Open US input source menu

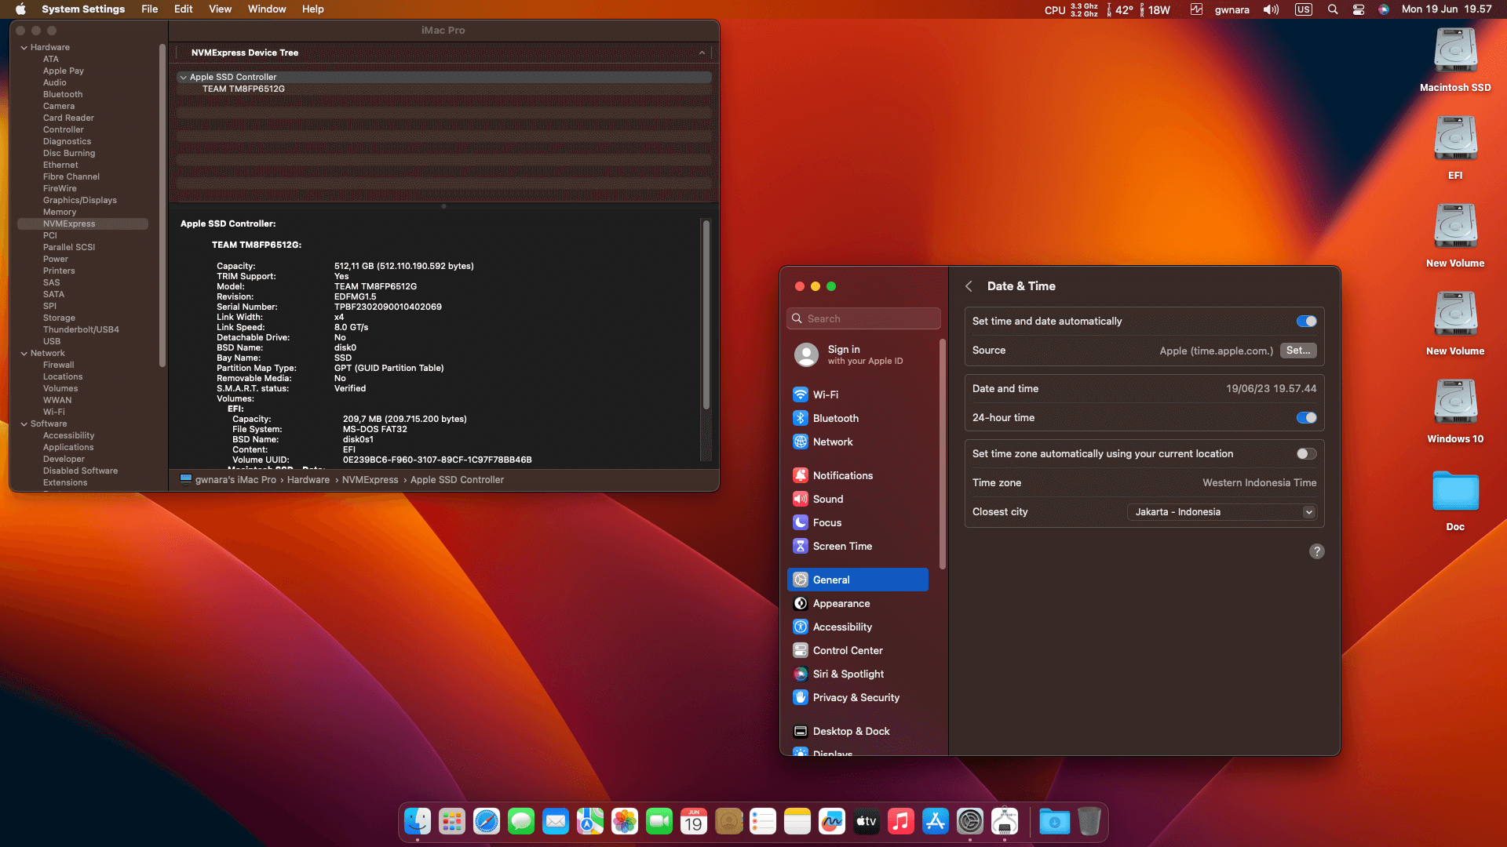tap(1304, 9)
